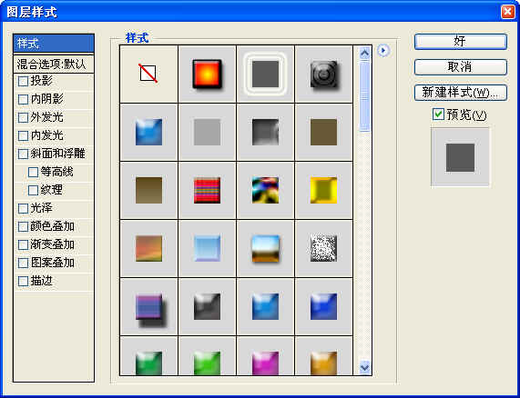Click the 新建样式 new style button
Viewport: 520px width, 398px height.
pyautogui.click(x=461, y=93)
